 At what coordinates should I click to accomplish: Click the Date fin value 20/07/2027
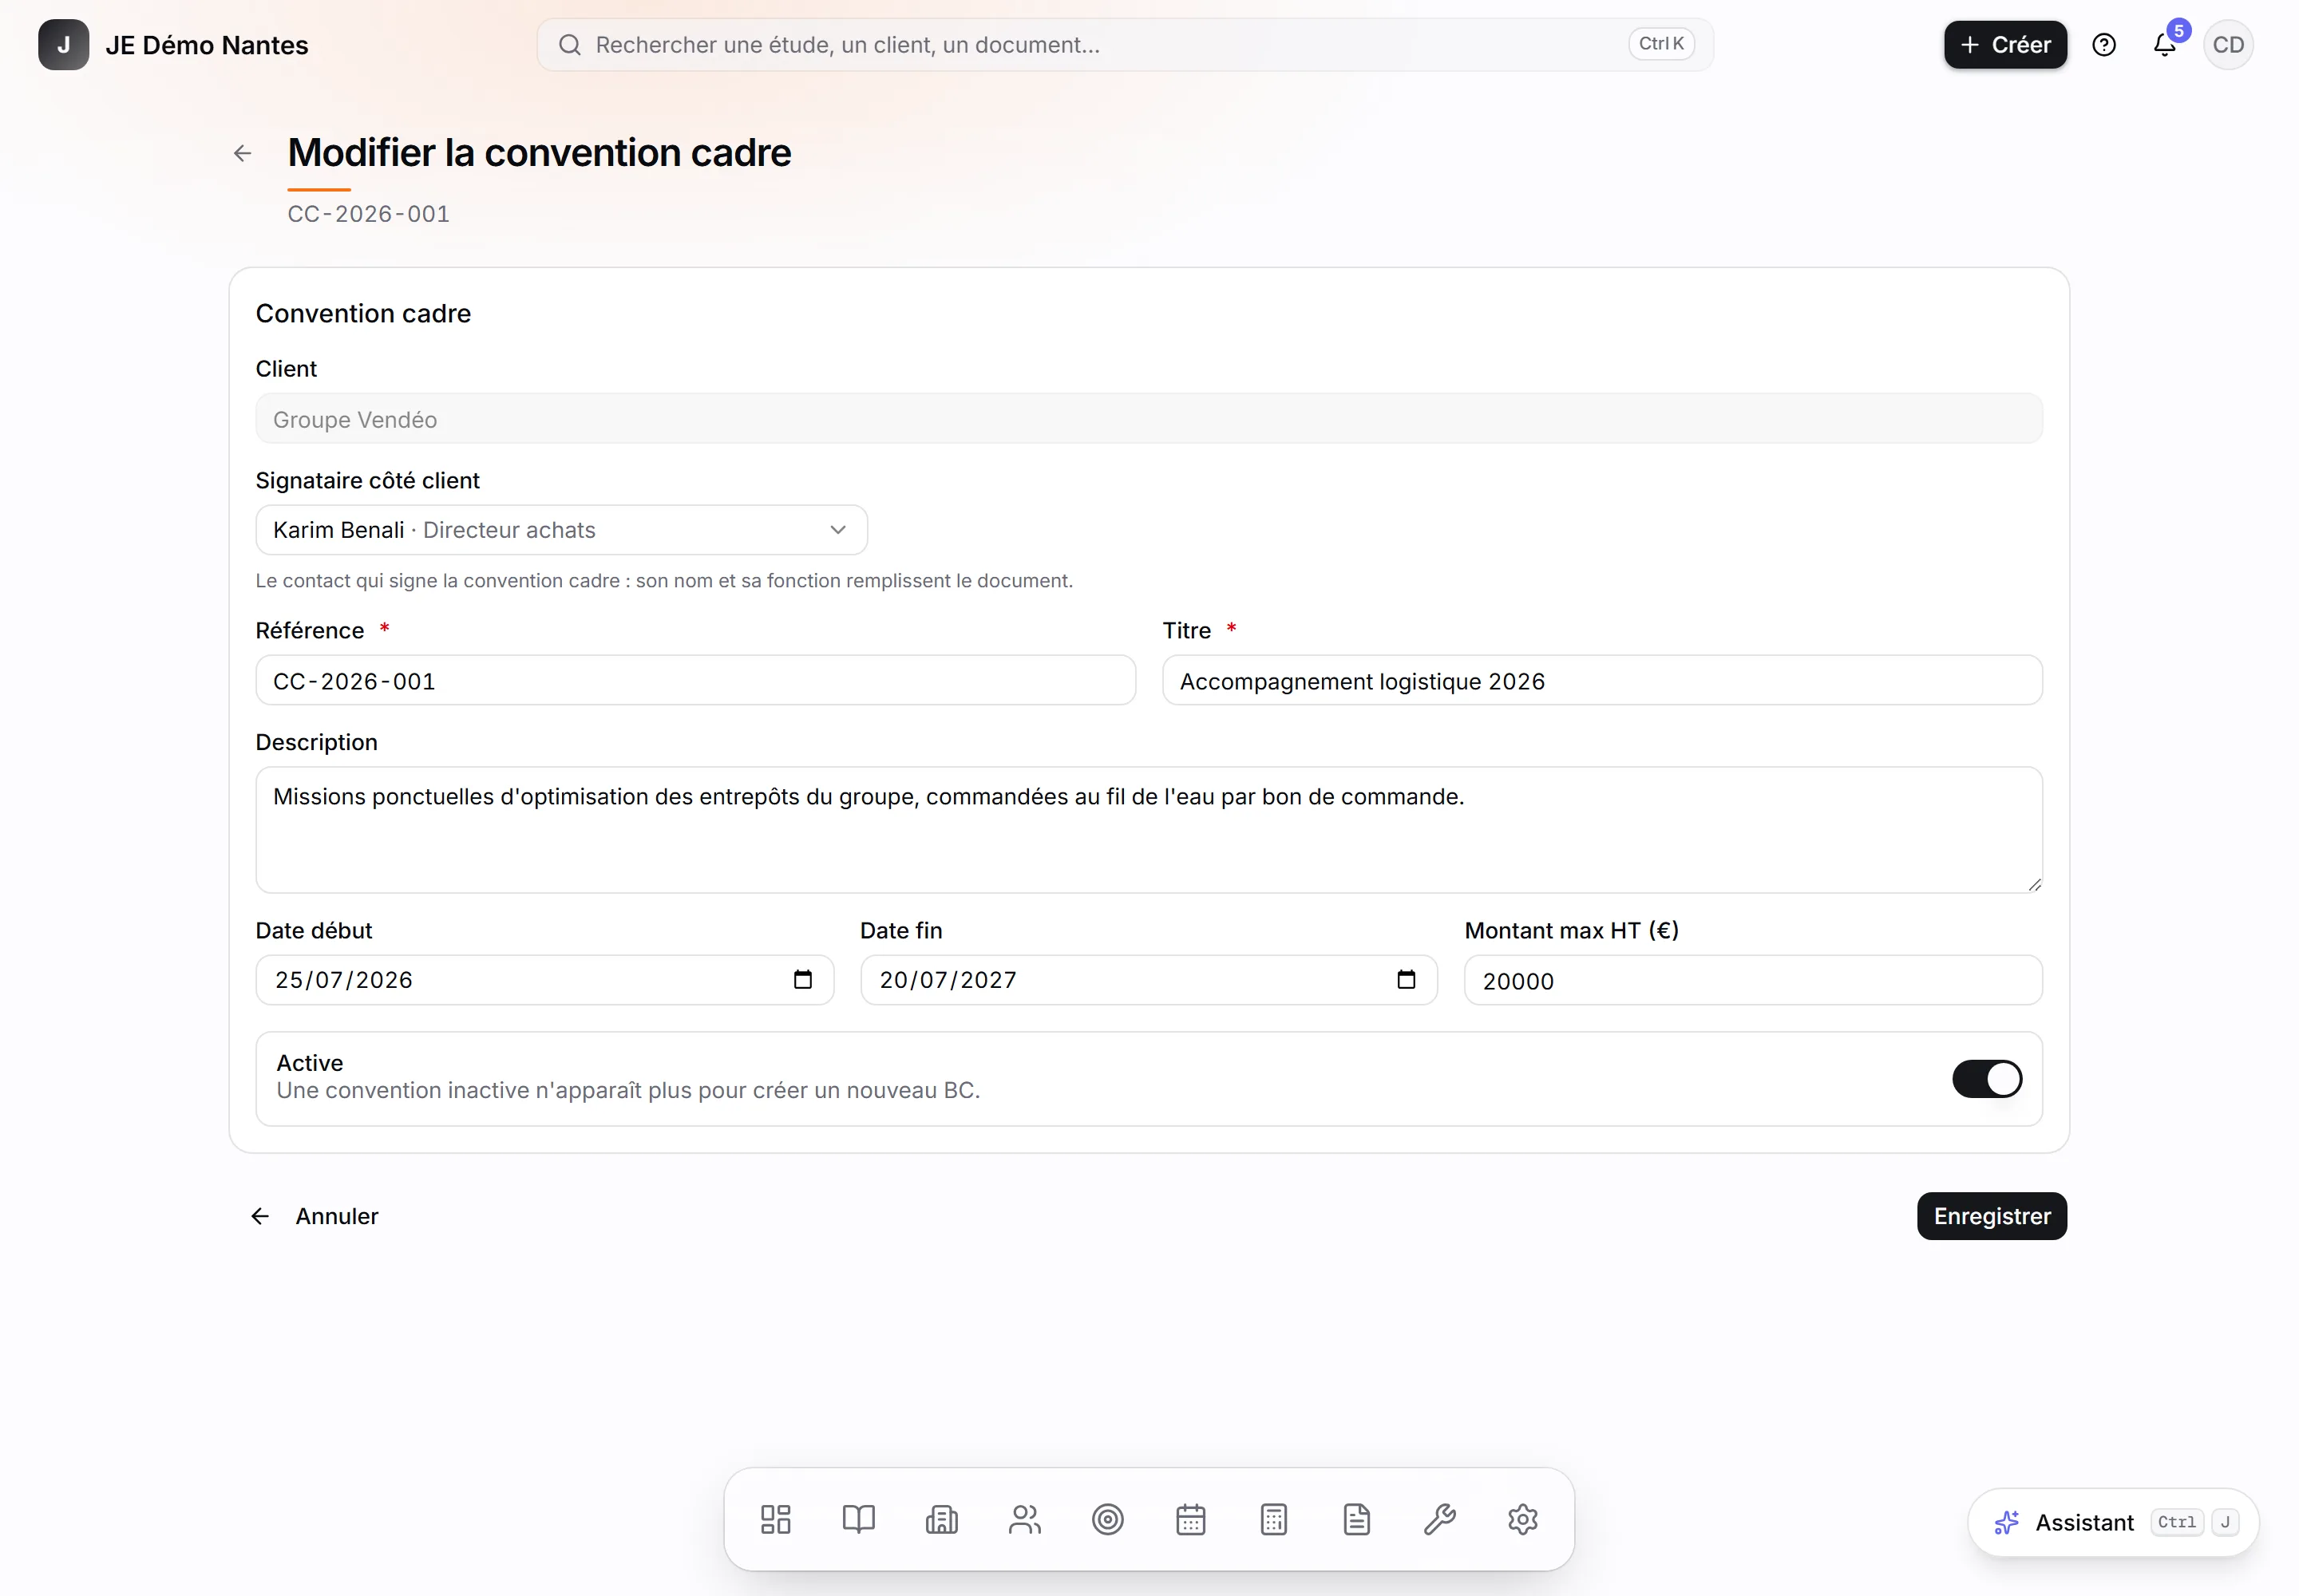click(948, 980)
